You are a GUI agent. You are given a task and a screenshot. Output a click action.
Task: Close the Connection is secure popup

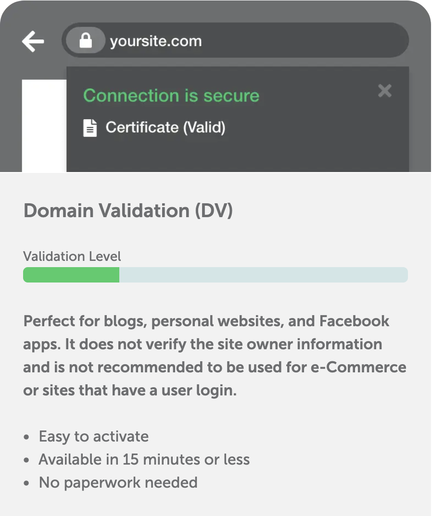(x=384, y=91)
